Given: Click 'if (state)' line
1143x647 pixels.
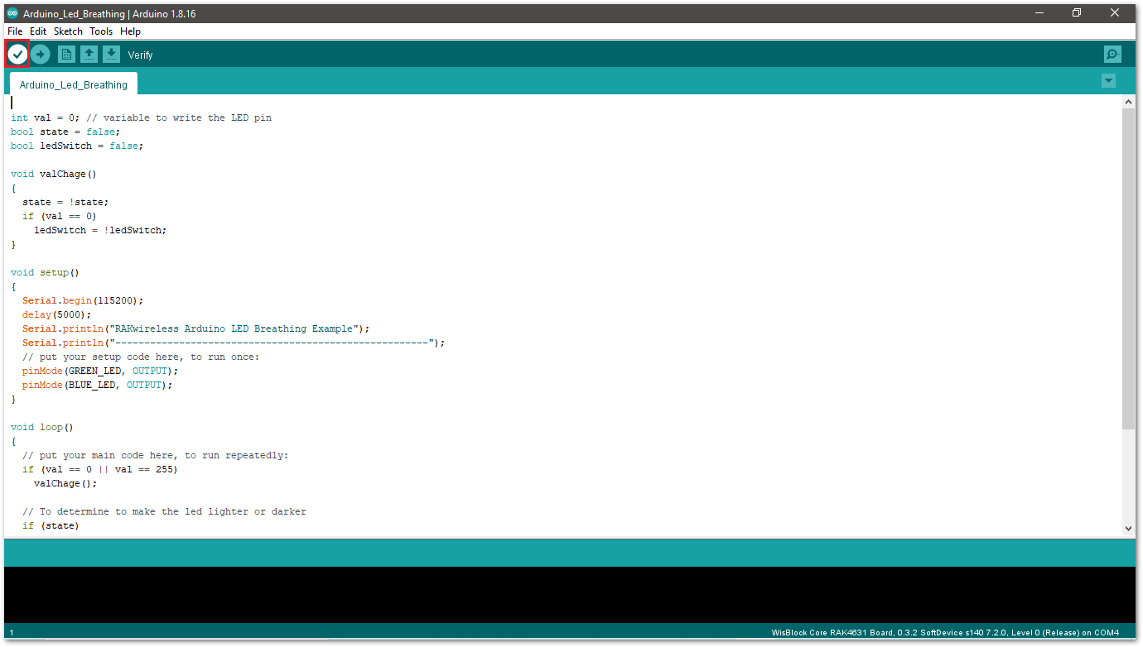Looking at the screenshot, I should [x=51, y=525].
